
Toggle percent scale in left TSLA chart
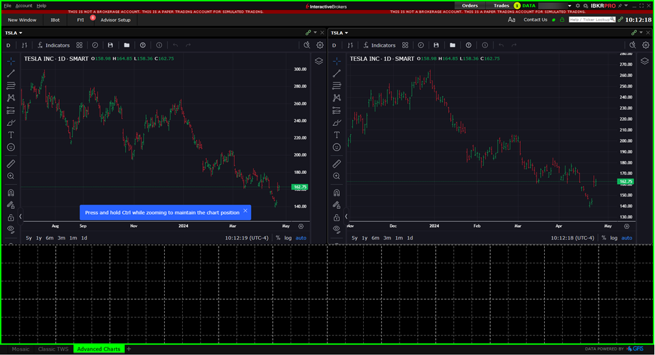[x=278, y=238]
